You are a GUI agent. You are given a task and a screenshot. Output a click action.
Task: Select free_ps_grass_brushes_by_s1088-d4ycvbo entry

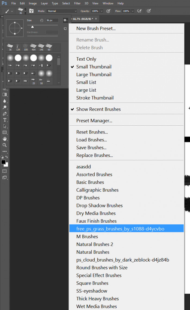(x=127, y=229)
